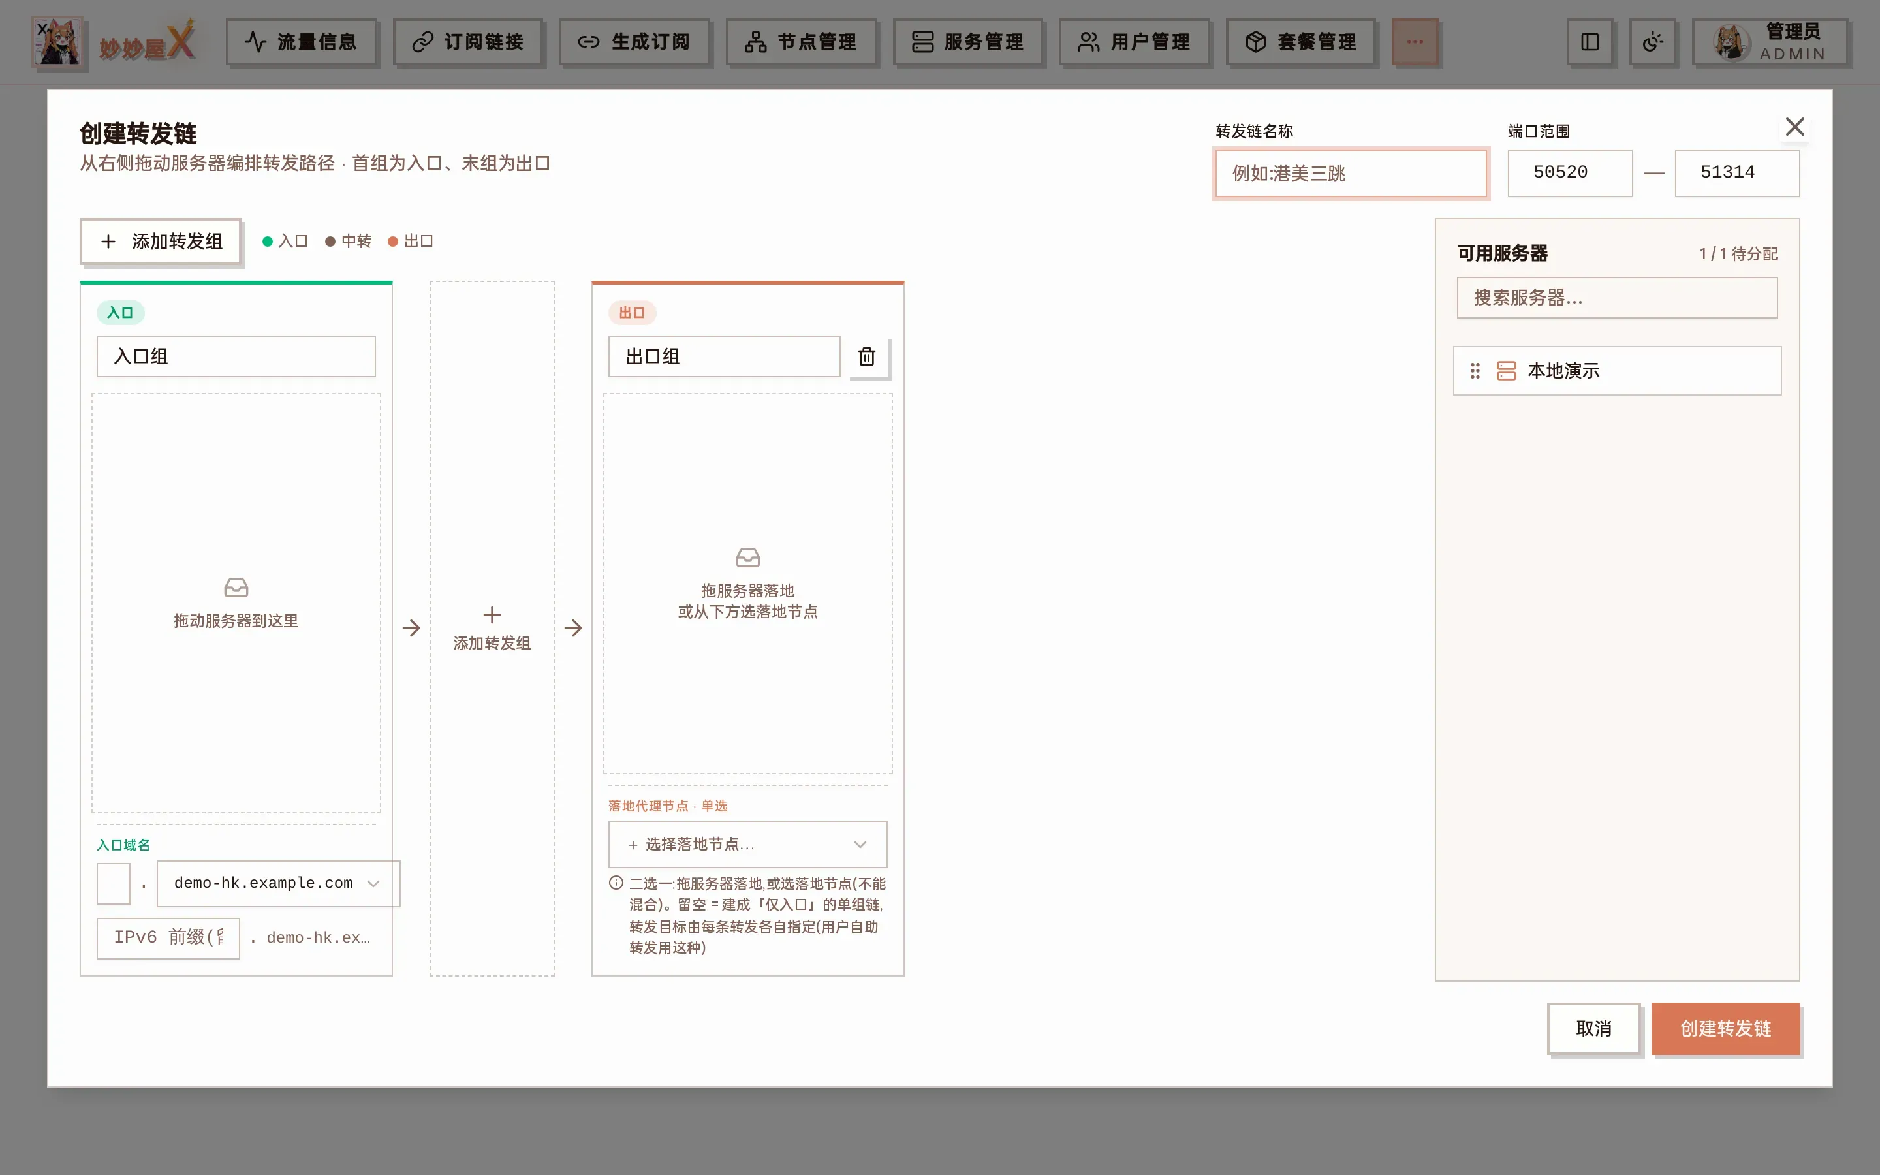Open the 选择落地节点 dropdown

747,845
